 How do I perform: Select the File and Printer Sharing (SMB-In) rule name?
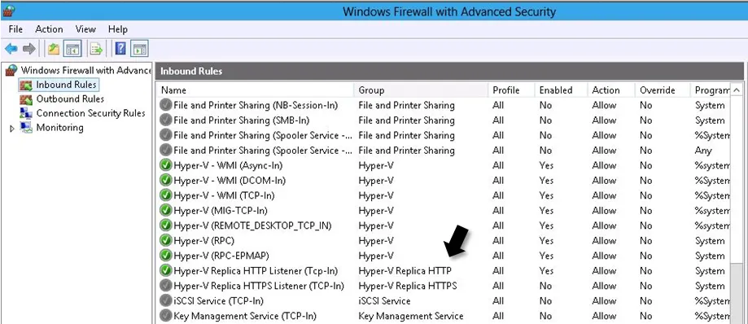tap(242, 120)
